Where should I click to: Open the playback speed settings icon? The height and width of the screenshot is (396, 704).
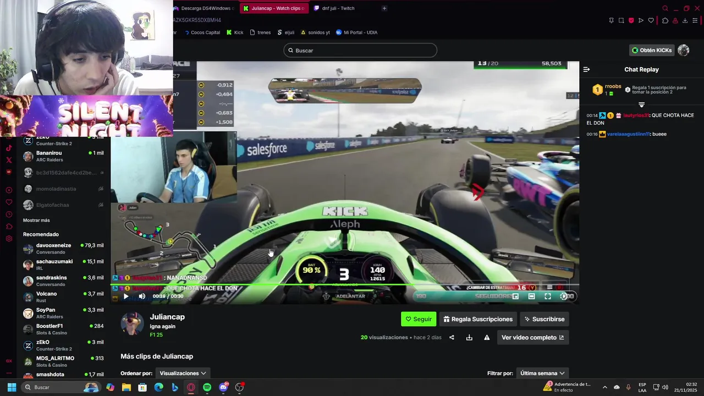coord(564,296)
